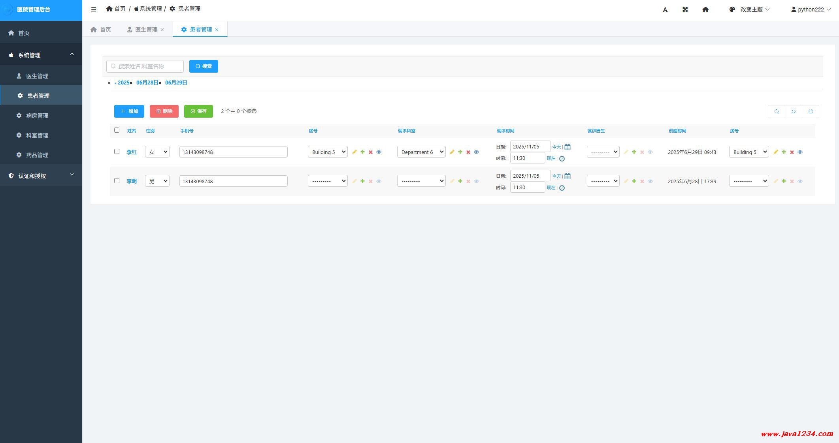
Task: Open the Department 6 dropdown
Action: pos(421,152)
